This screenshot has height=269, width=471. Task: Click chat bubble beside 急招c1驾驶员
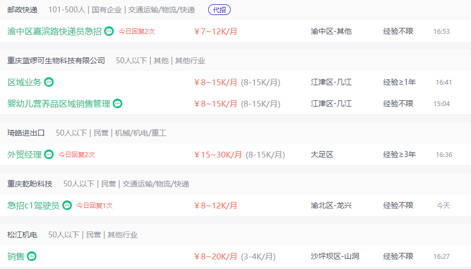(67, 205)
